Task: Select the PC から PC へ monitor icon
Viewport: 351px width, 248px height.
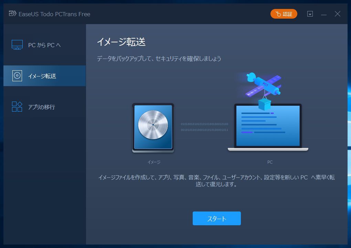Action: 17,45
